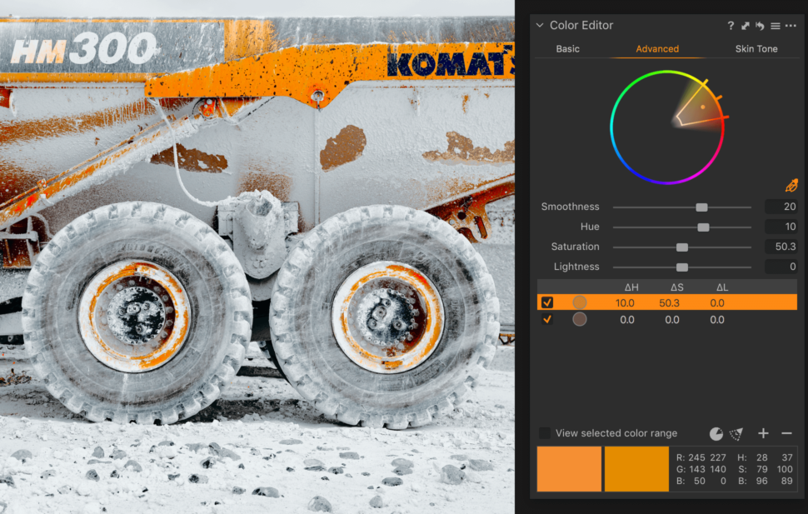Open the ellipsis action menu
Image resolution: width=808 pixels, height=514 pixels.
[789, 26]
